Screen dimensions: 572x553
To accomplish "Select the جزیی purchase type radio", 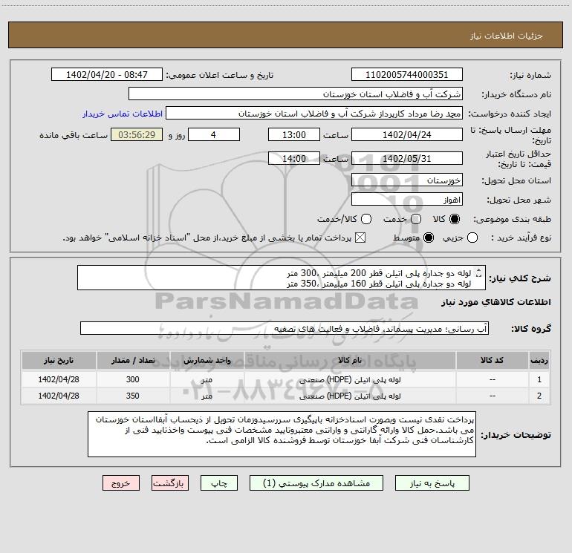I will click(472, 238).
